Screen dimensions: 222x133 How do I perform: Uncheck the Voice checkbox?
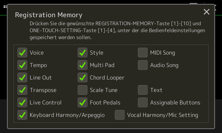(x=22, y=53)
